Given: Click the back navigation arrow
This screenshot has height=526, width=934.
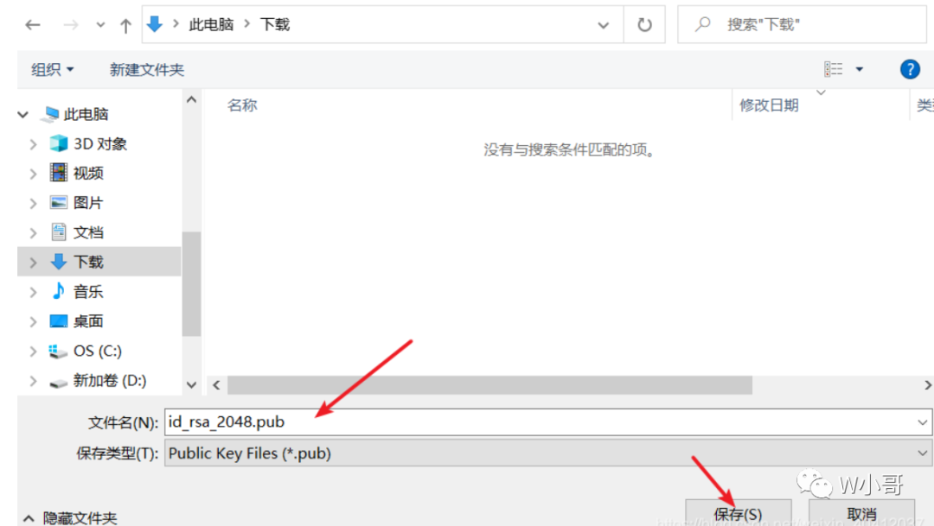Looking at the screenshot, I should pyautogui.click(x=33, y=25).
